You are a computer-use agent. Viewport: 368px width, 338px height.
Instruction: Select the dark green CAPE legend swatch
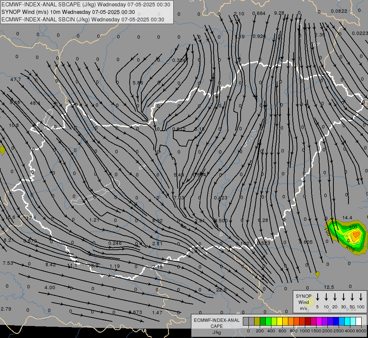pos(263,321)
